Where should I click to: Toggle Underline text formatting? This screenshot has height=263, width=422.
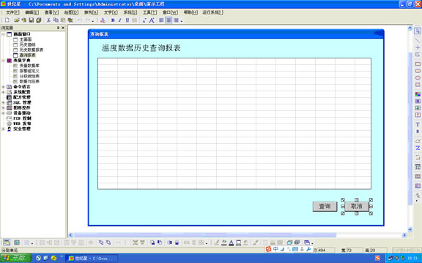[x=127, y=20]
